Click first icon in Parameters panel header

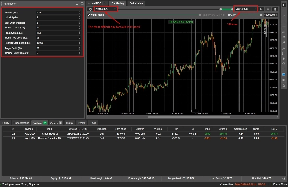(77, 4)
